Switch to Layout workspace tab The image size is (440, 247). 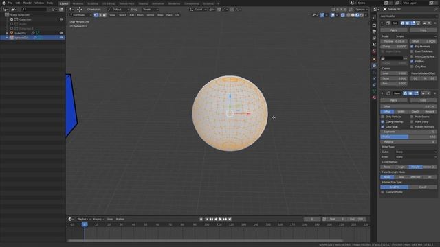(x=64, y=3)
